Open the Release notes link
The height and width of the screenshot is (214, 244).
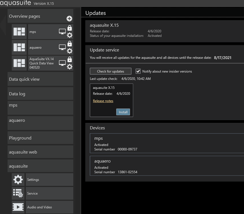tap(103, 101)
